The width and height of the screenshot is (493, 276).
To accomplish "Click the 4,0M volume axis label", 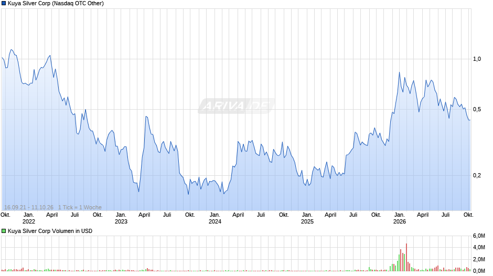I will pos(479,247).
